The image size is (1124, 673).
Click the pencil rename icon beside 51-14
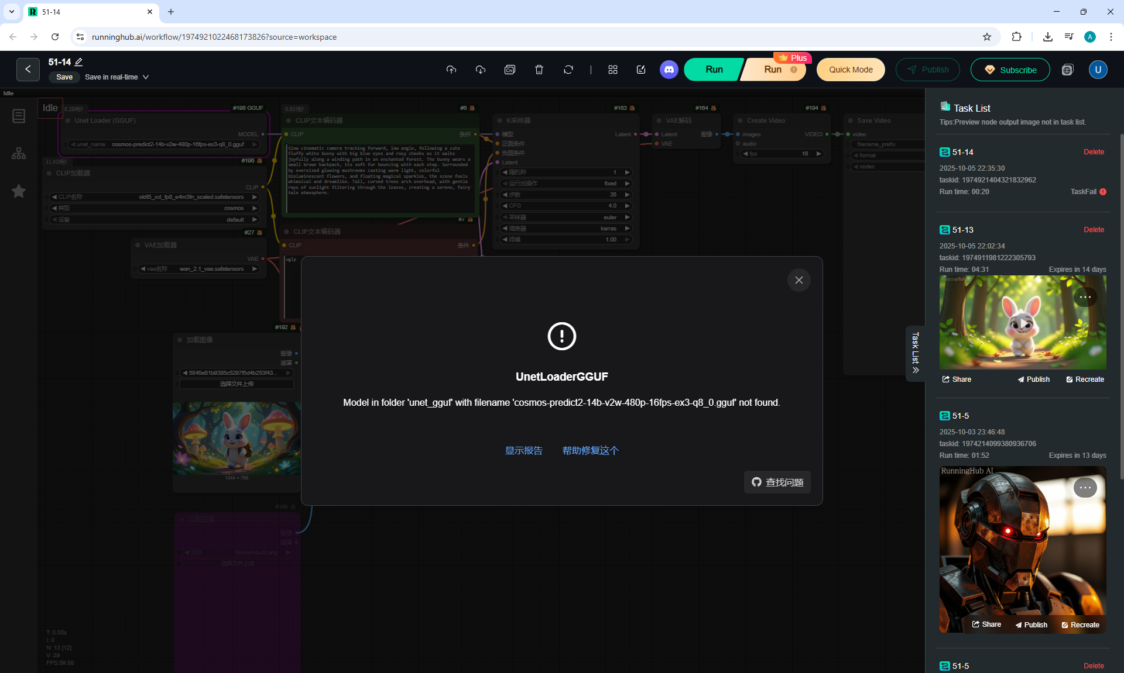pos(79,62)
